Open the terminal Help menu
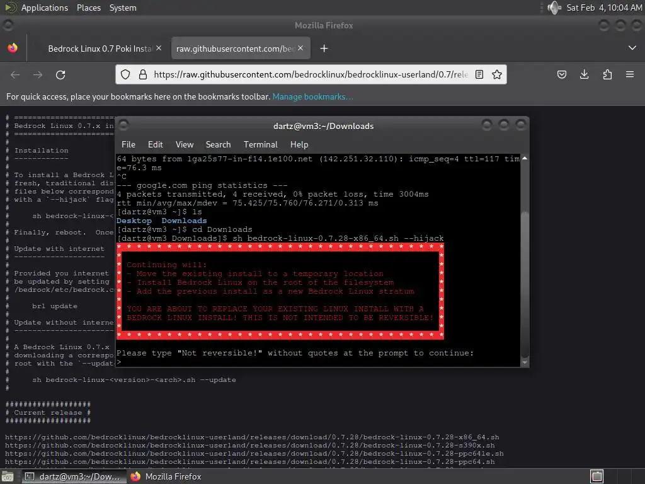645x484 pixels. tap(299, 144)
